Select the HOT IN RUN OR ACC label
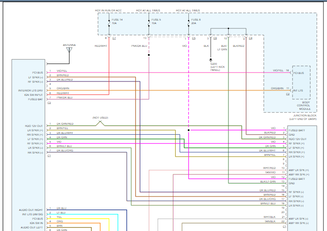Viewport: 327px width, 231px height. (108, 10)
